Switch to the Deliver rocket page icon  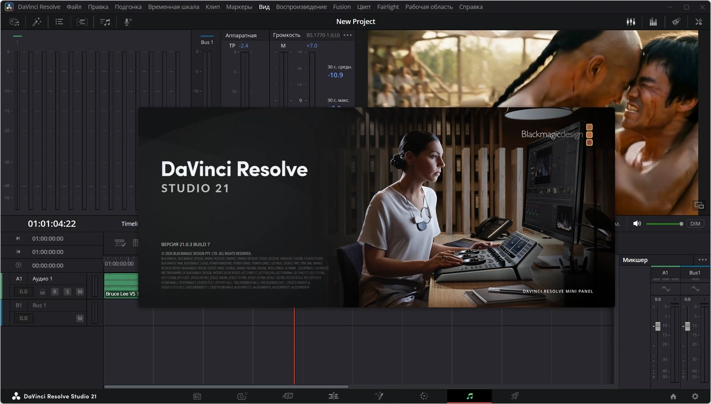click(515, 396)
